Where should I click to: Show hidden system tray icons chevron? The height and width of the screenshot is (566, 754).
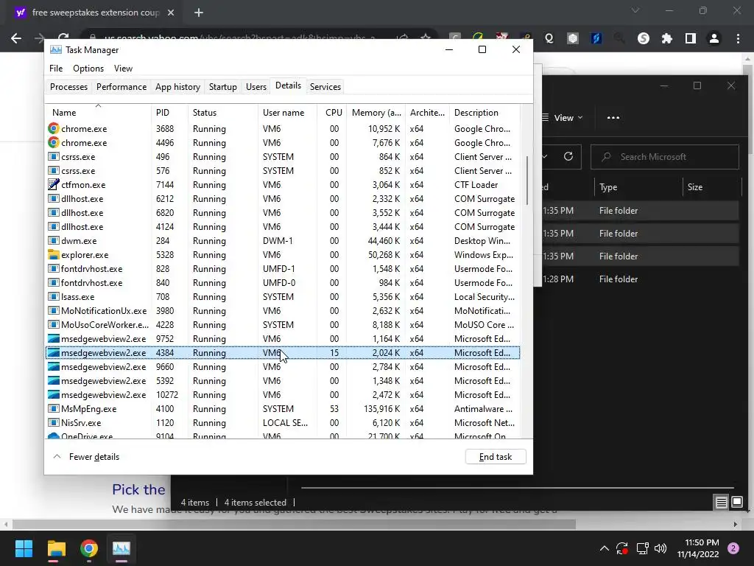click(x=605, y=548)
